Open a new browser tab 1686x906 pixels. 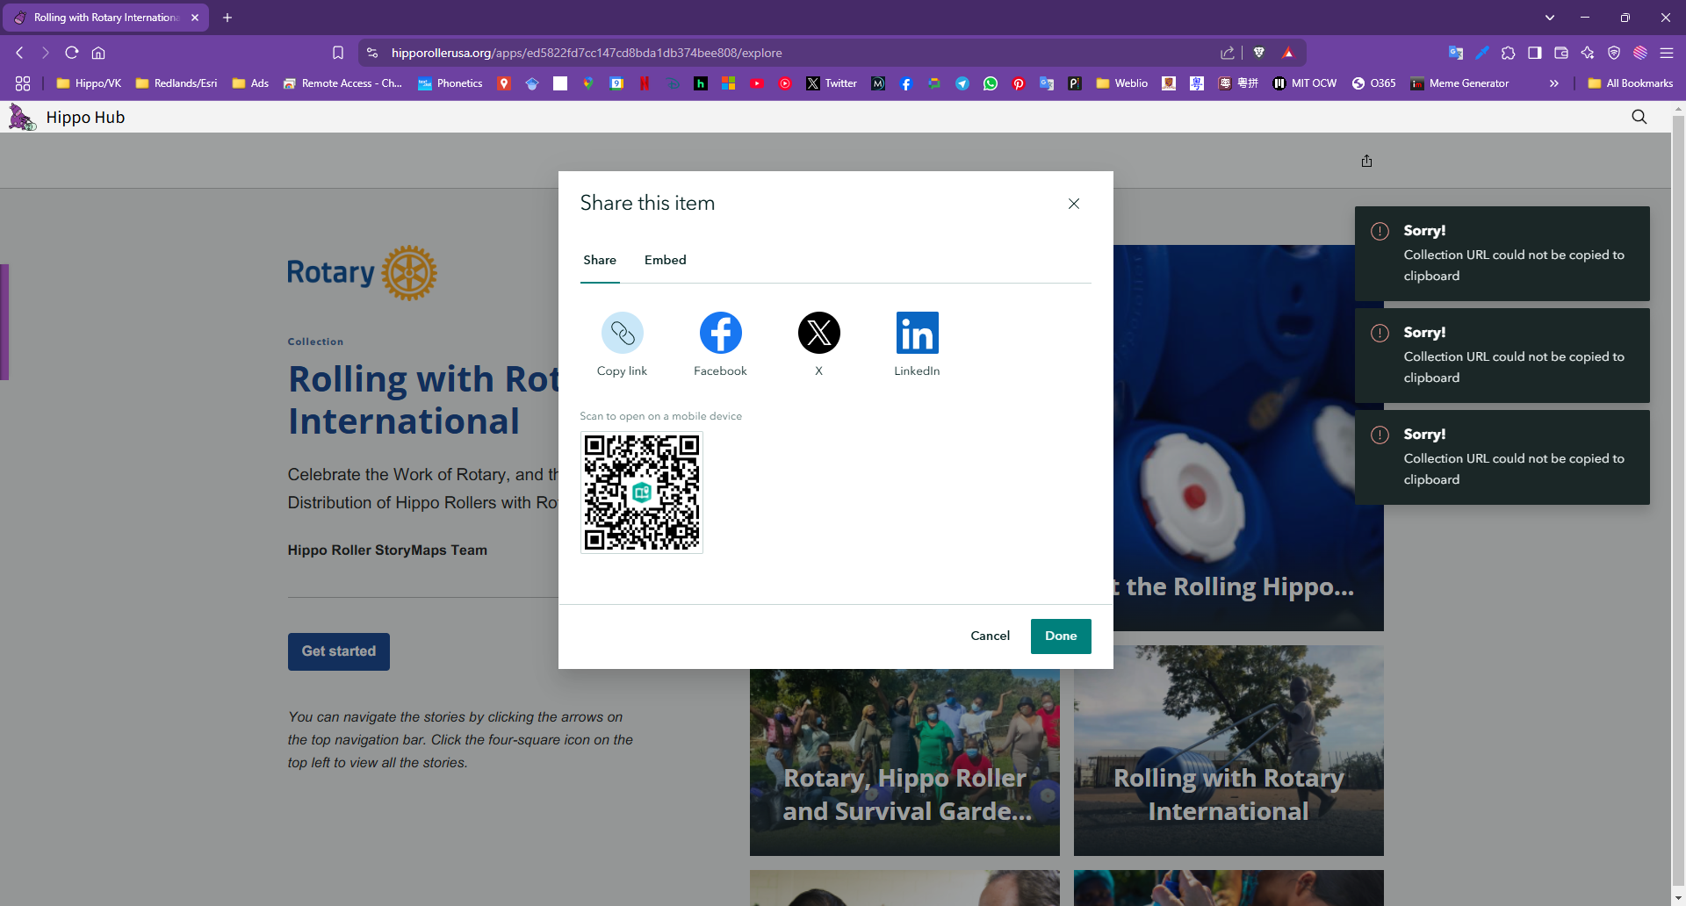pos(227,18)
